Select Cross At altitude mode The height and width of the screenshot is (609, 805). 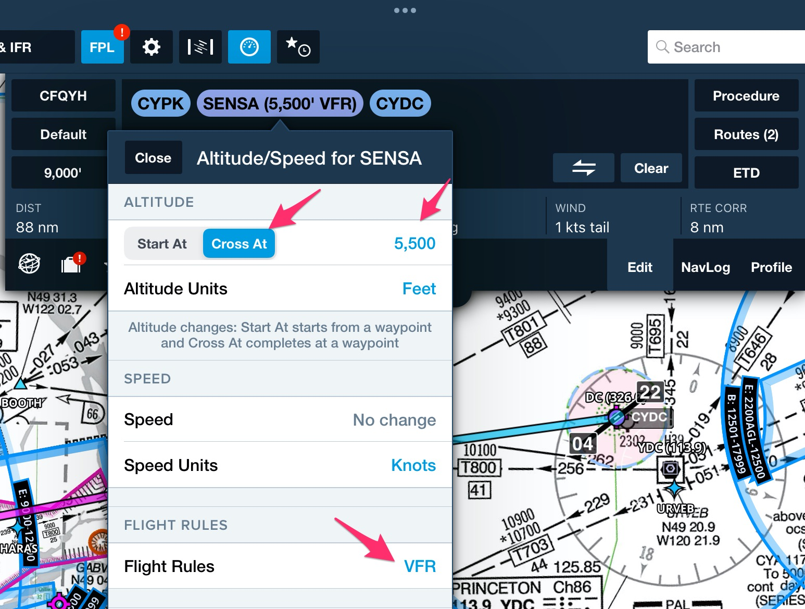click(239, 244)
